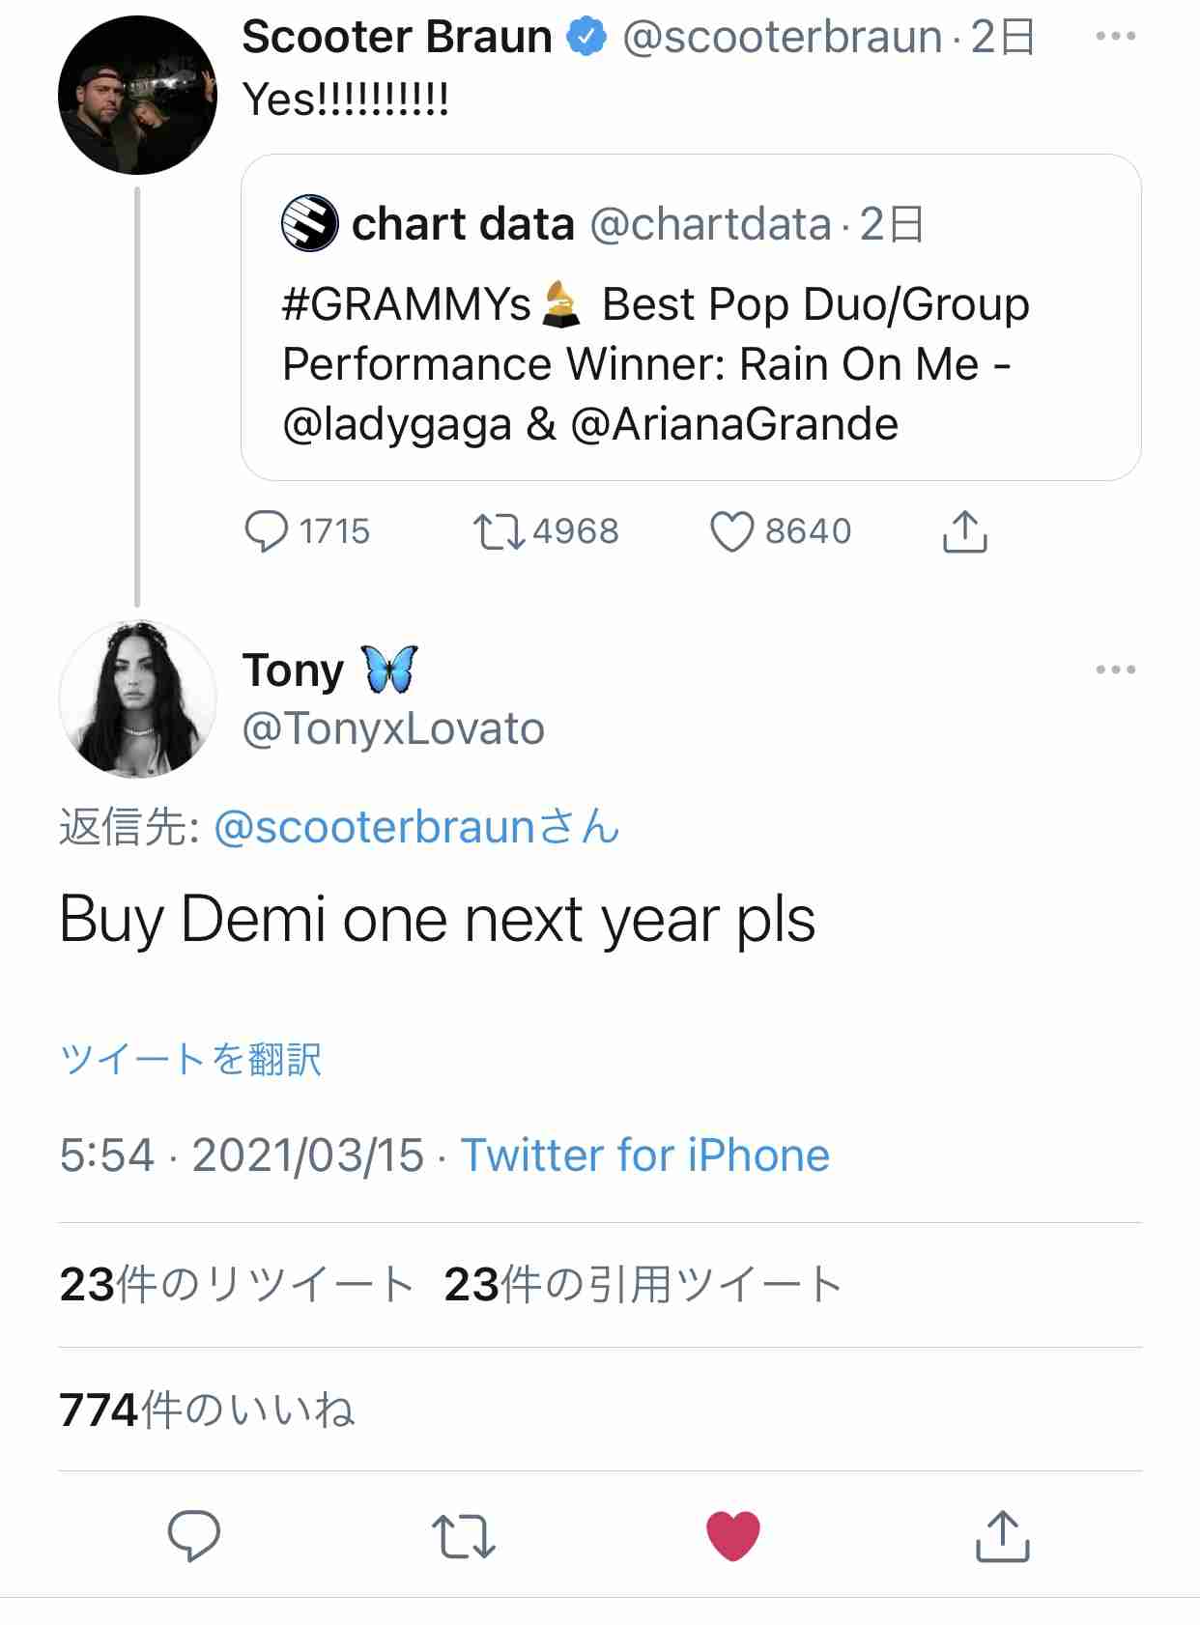View the 774件のいいね likes list

coord(207,1410)
